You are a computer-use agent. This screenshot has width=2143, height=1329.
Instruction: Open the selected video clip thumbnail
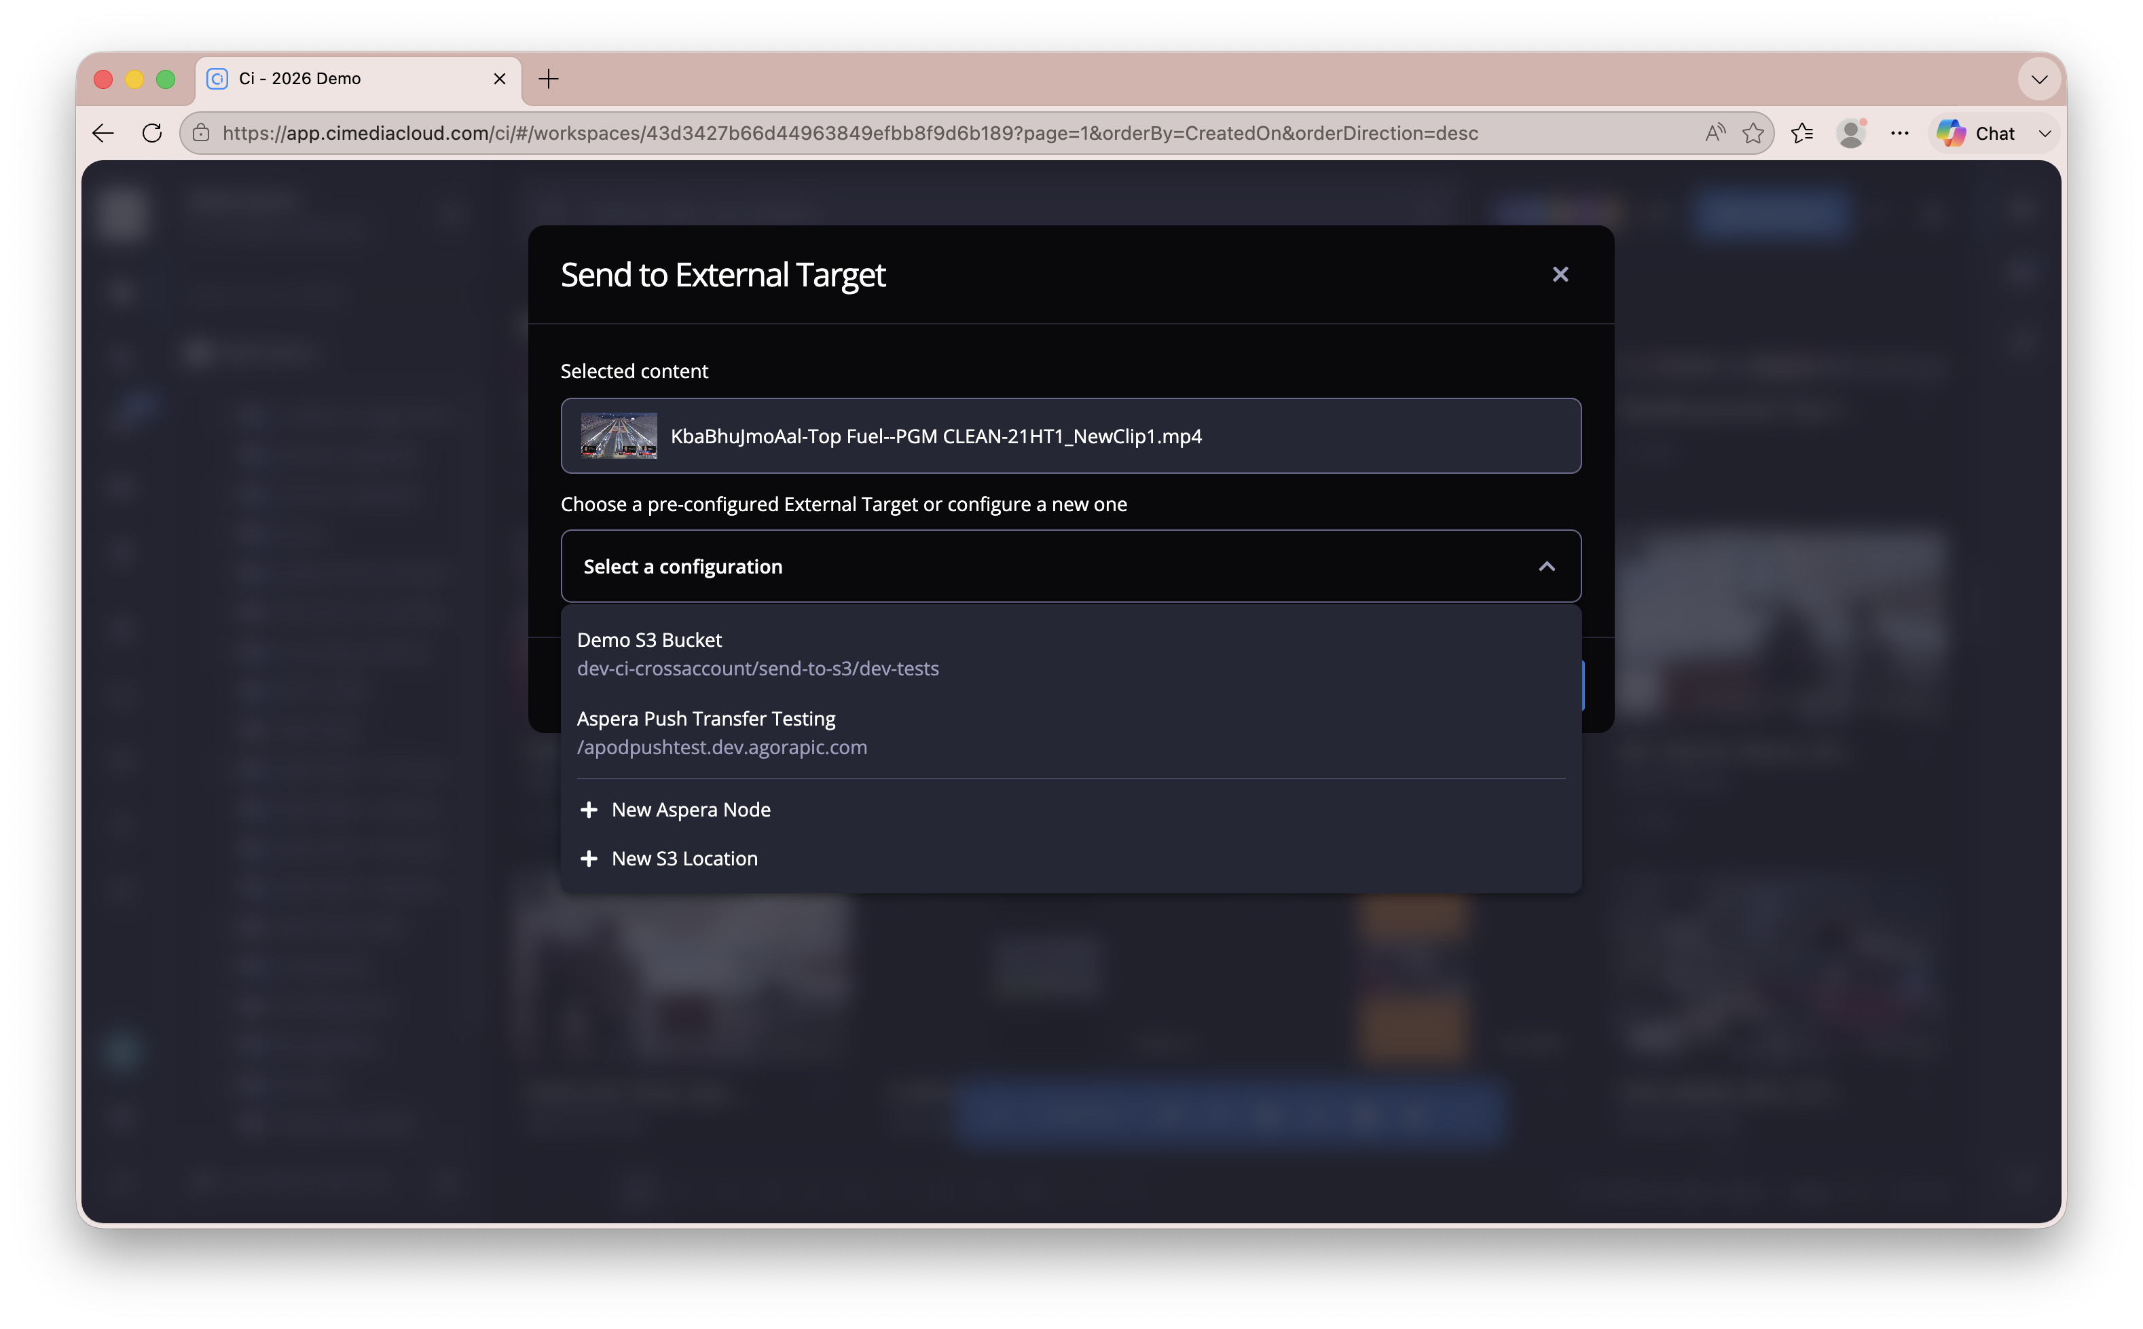click(x=618, y=436)
